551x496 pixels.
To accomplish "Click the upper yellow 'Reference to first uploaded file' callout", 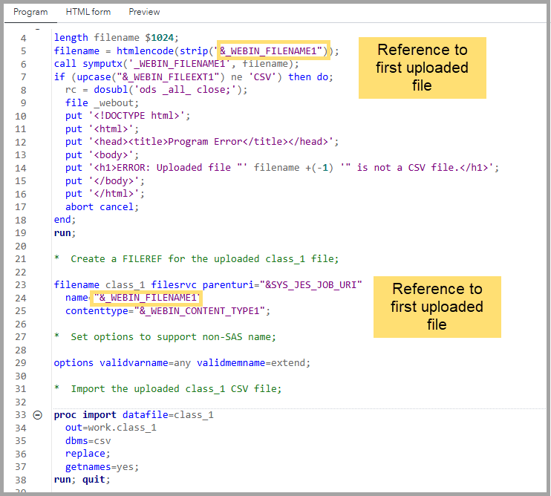I will pyautogui.click(x=422, y=68).
